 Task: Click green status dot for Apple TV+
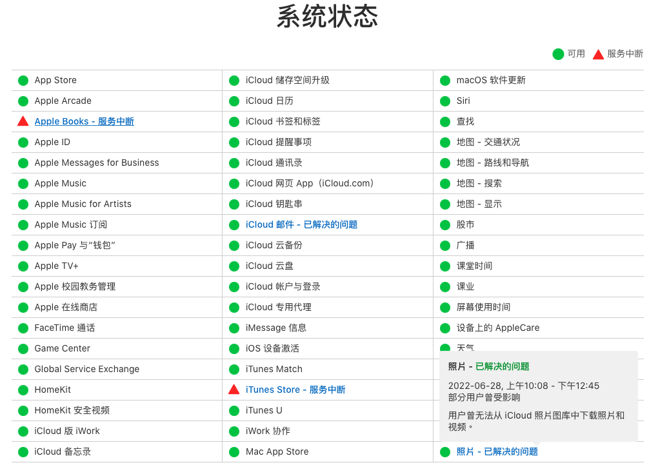[x=23, y=266]
